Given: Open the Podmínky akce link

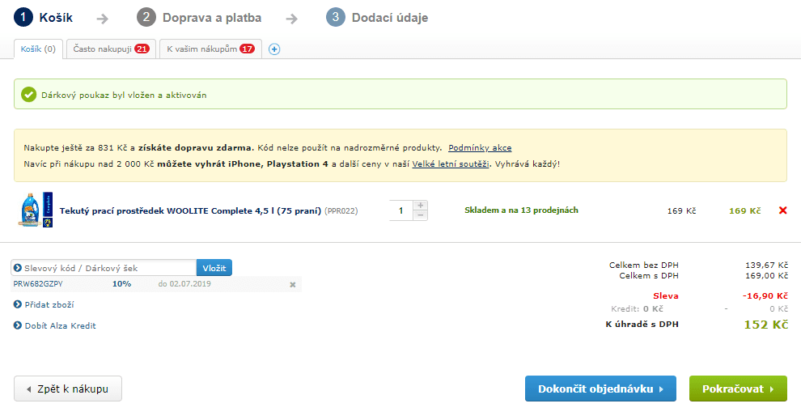Looking at the screenshot, I should (480, 148).
